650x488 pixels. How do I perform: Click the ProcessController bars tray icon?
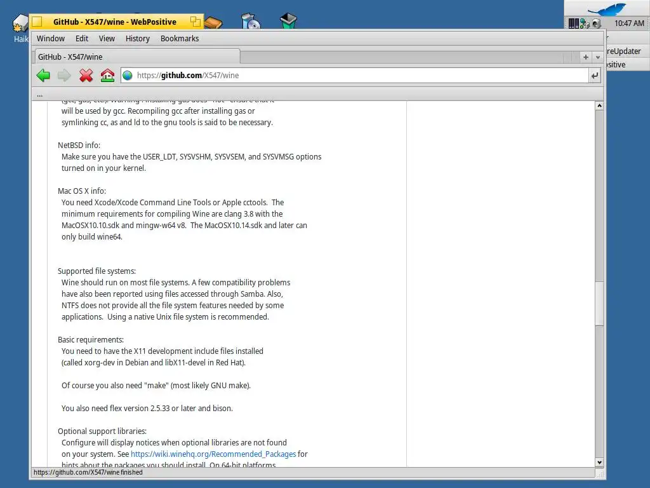click(x=573, y=24)
